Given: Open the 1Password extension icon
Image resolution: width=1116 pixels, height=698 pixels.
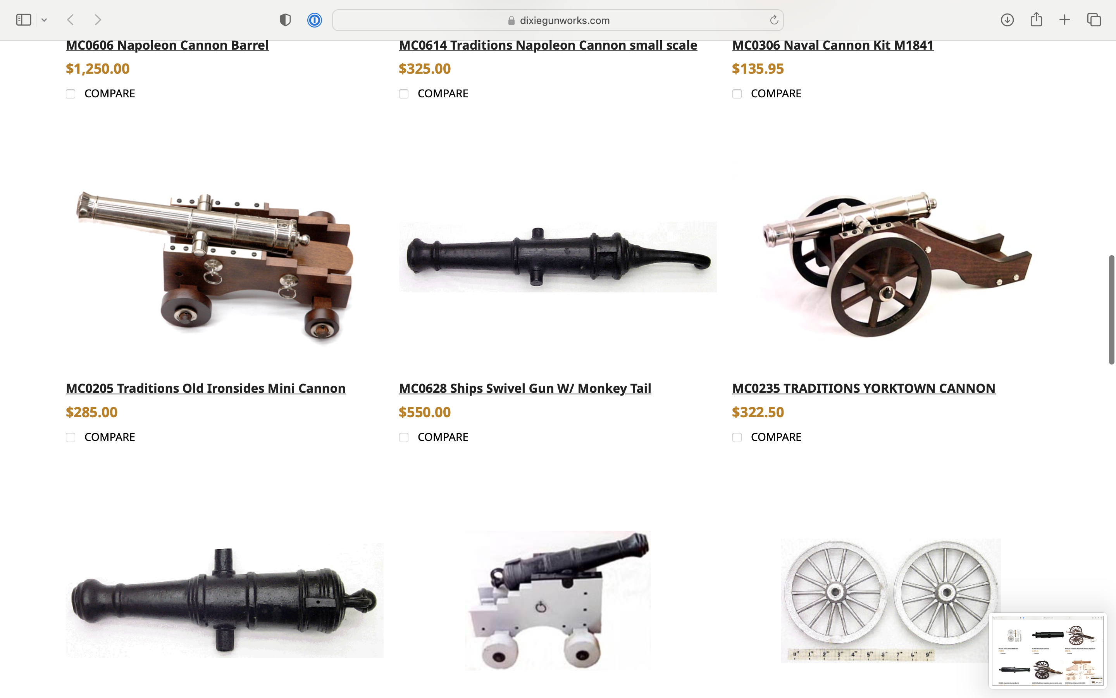Looking at the screenshot, I should 315,20.
